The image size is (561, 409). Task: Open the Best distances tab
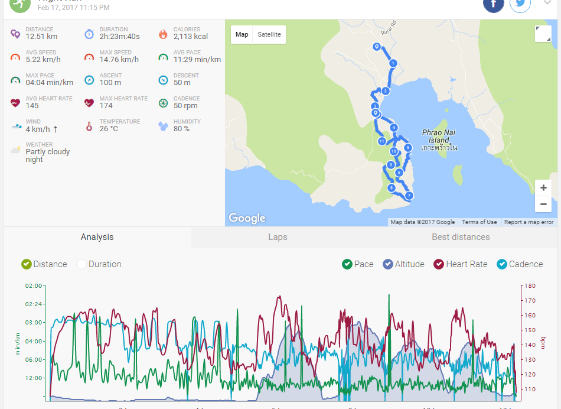461,237
